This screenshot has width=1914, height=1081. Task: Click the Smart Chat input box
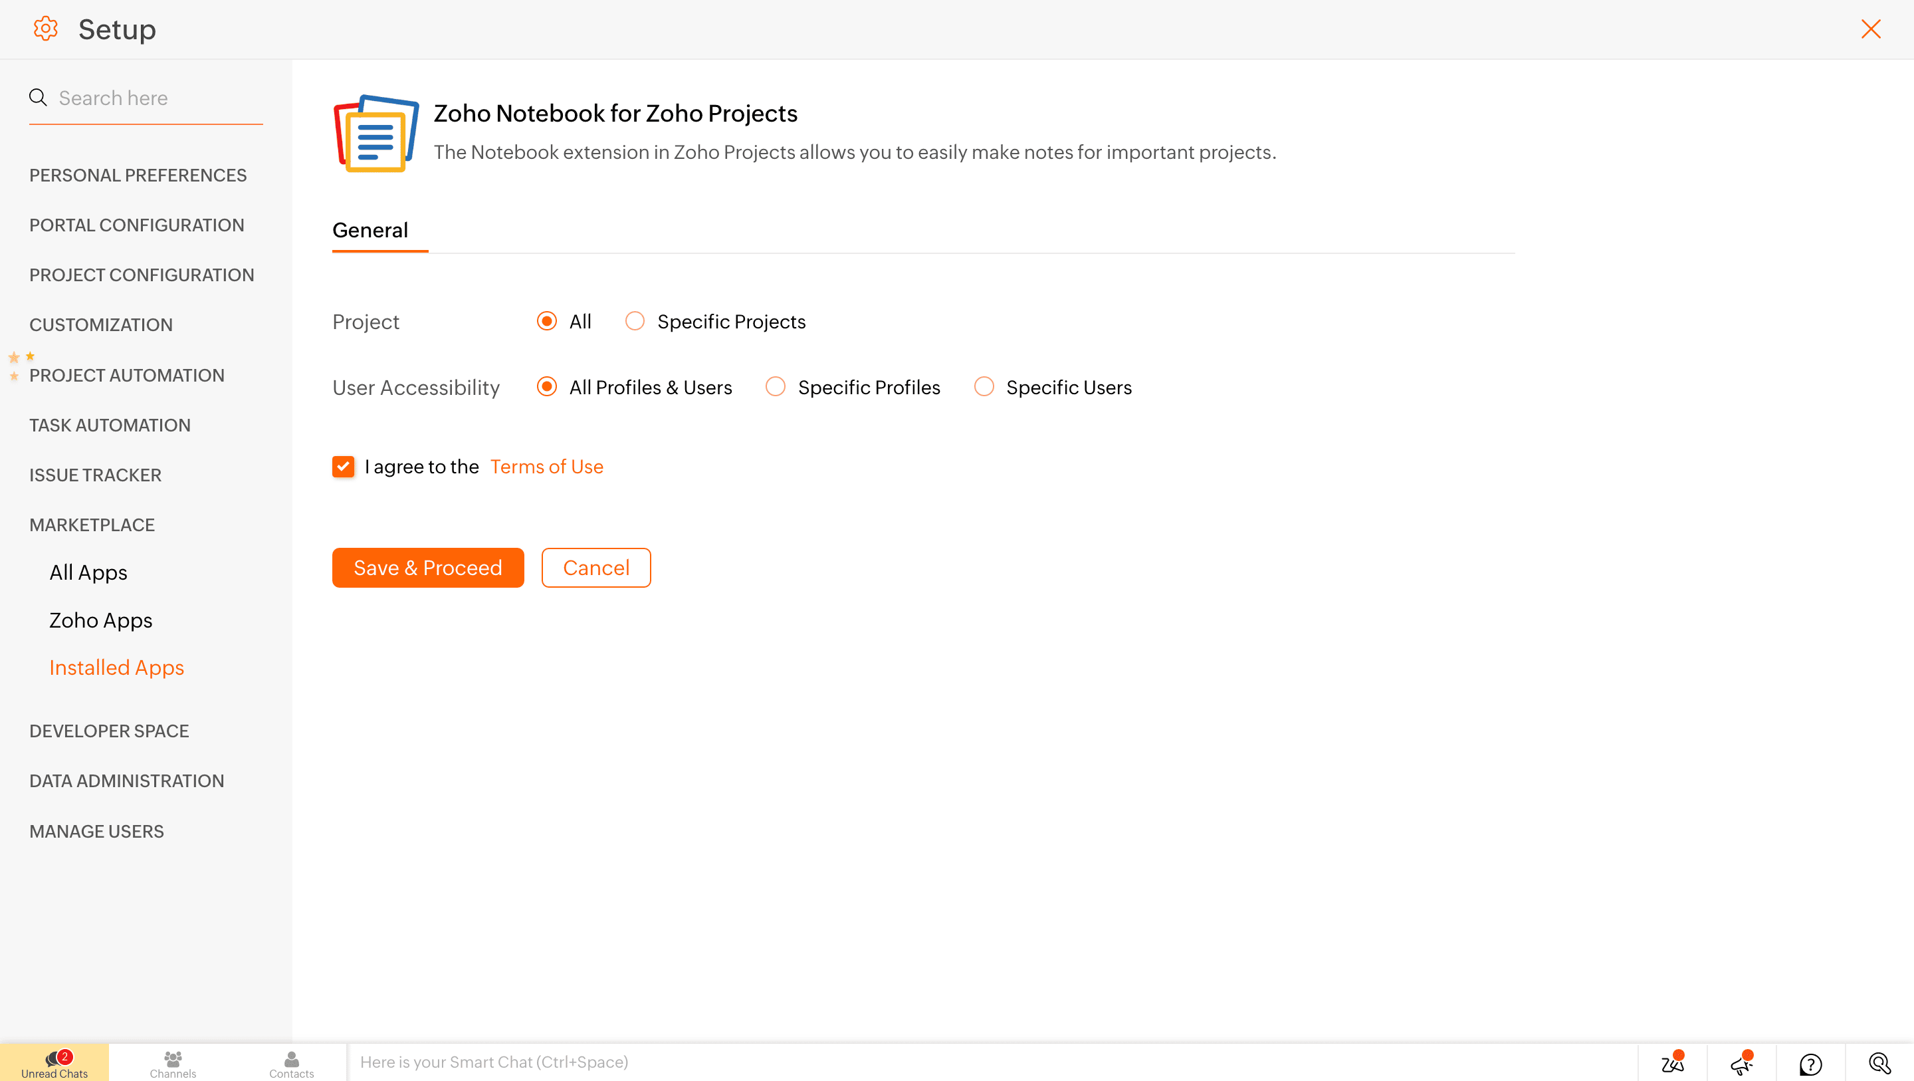tap(992, 1062)
